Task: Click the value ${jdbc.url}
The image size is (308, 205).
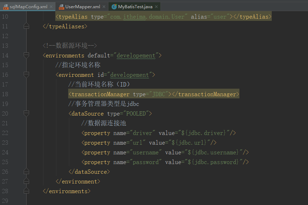Action: [189, 143]
